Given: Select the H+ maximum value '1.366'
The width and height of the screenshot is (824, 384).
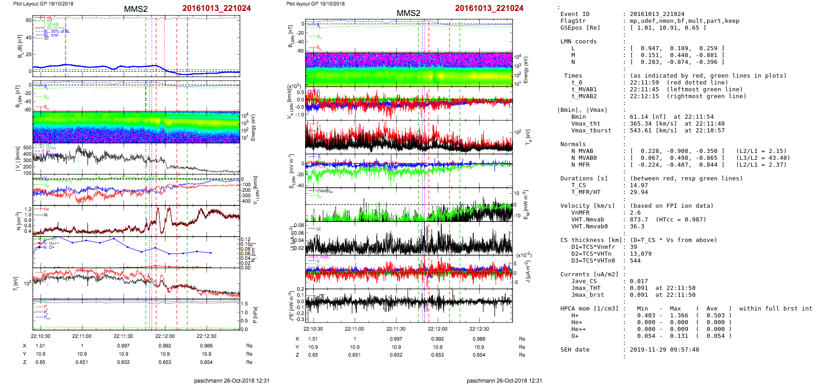Looking at the screenshot, I should (x=679, y=316).
